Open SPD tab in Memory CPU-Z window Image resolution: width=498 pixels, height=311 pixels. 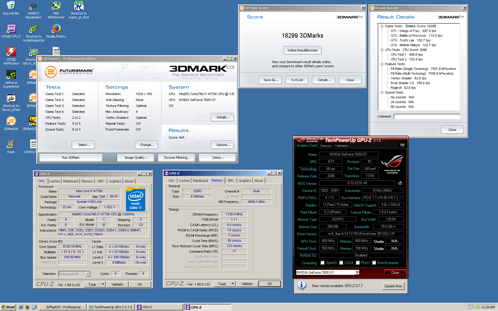231,181
